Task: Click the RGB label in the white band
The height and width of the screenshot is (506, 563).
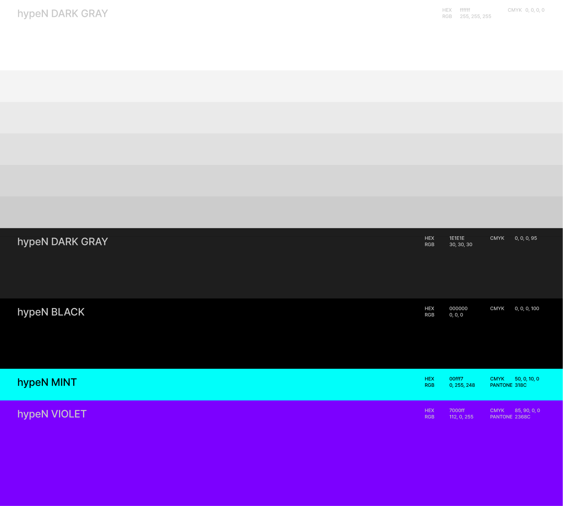Action: click(x=447, y=17)
